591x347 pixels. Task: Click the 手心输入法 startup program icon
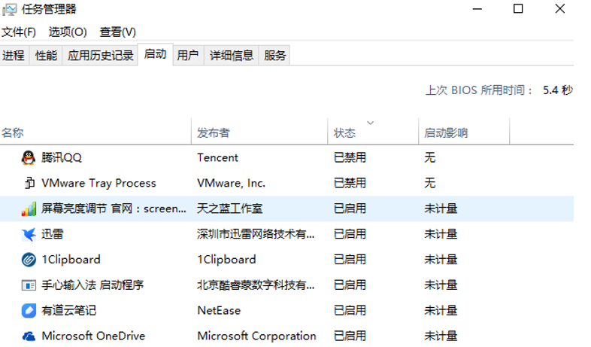tap(29, 285)
